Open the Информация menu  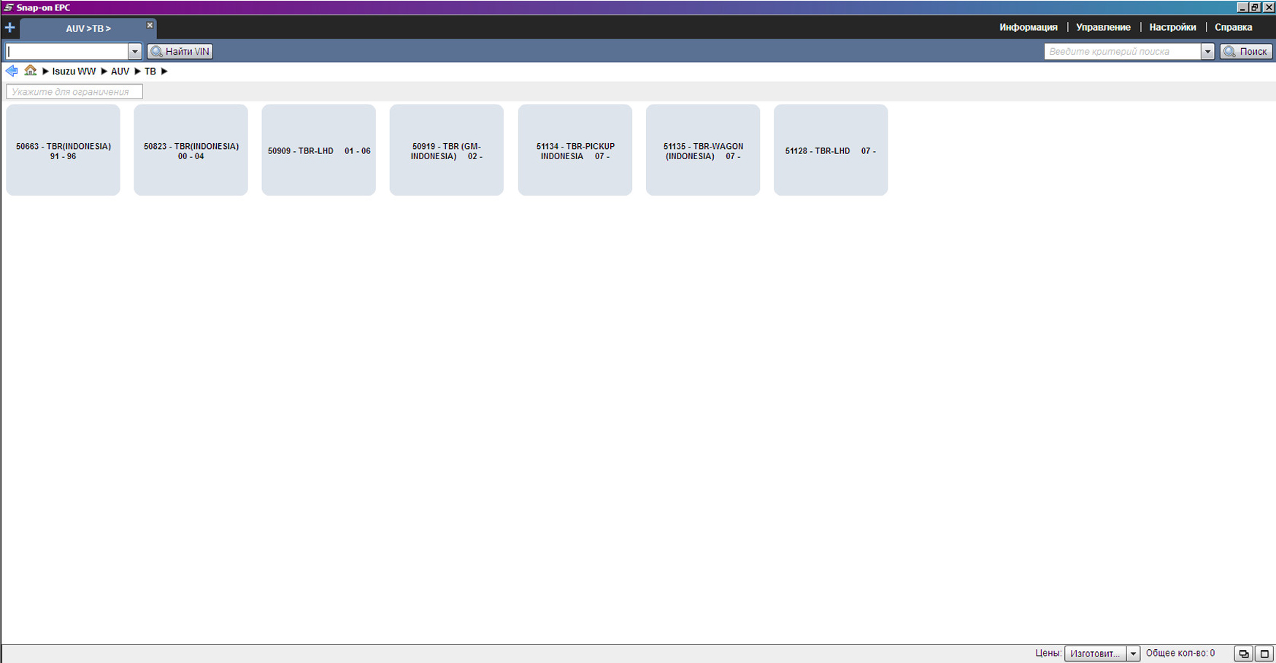click(x=1028, y=27)
